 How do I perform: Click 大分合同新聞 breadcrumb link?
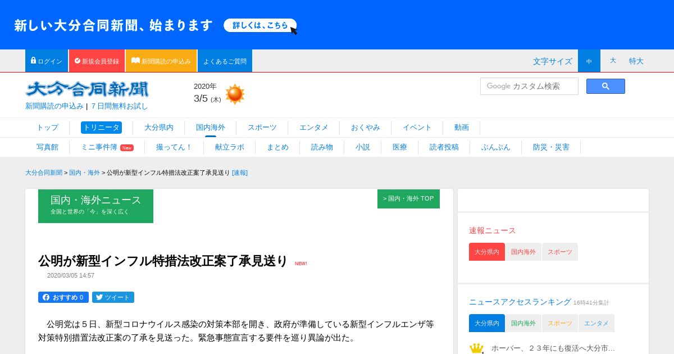click(x=44, y=173)
